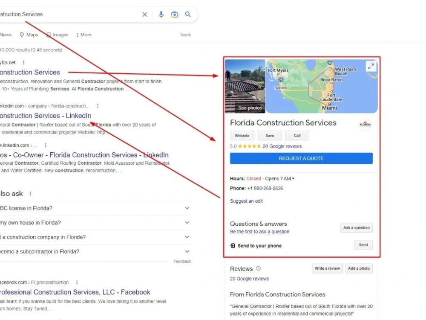426x320 pixels.
Task: Click the Send to your phone icon
Action: tap(233, 246)
